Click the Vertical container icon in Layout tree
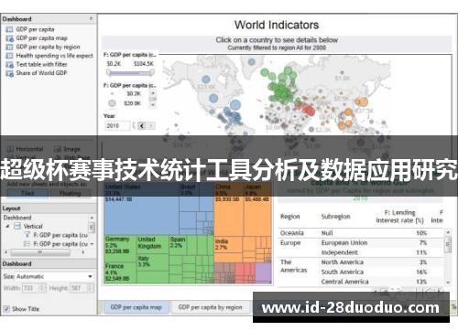Screen dimensions: 458x331 (17, 226)
